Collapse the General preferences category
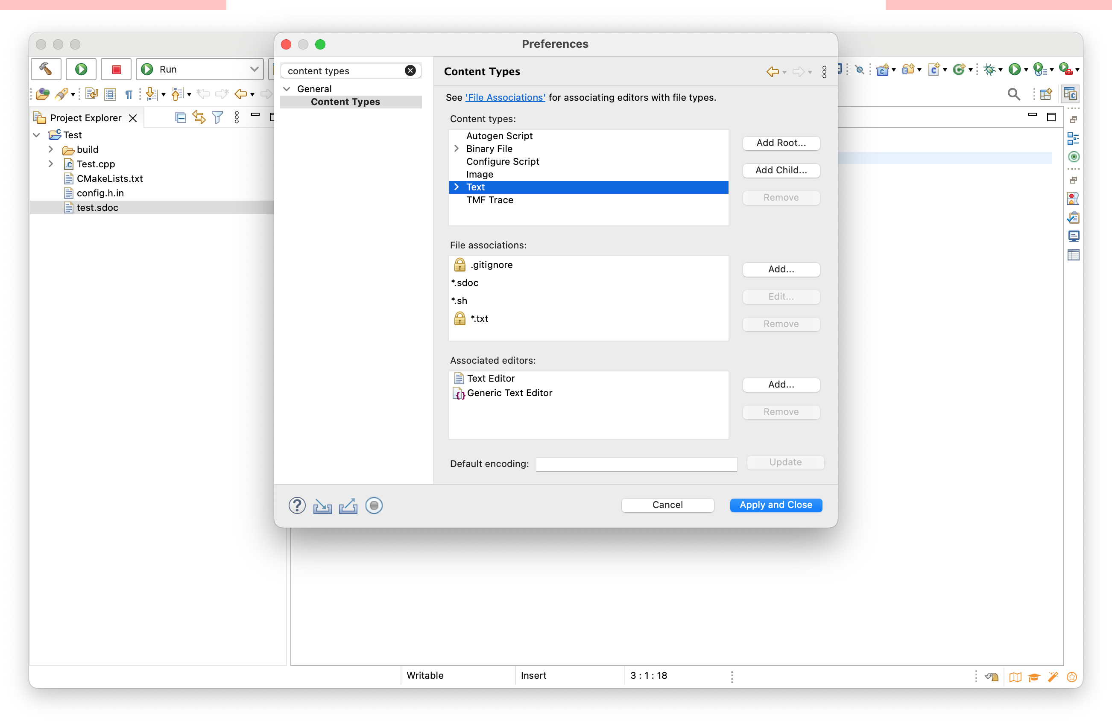The height and width of the screenshot is (724, 1112). pos(287,89)
